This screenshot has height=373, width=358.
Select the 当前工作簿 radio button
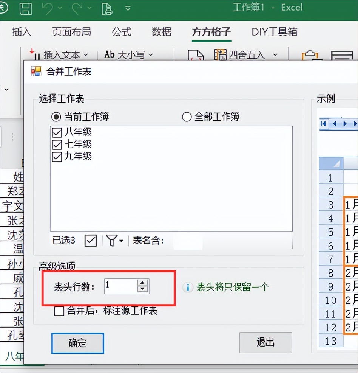56,117
